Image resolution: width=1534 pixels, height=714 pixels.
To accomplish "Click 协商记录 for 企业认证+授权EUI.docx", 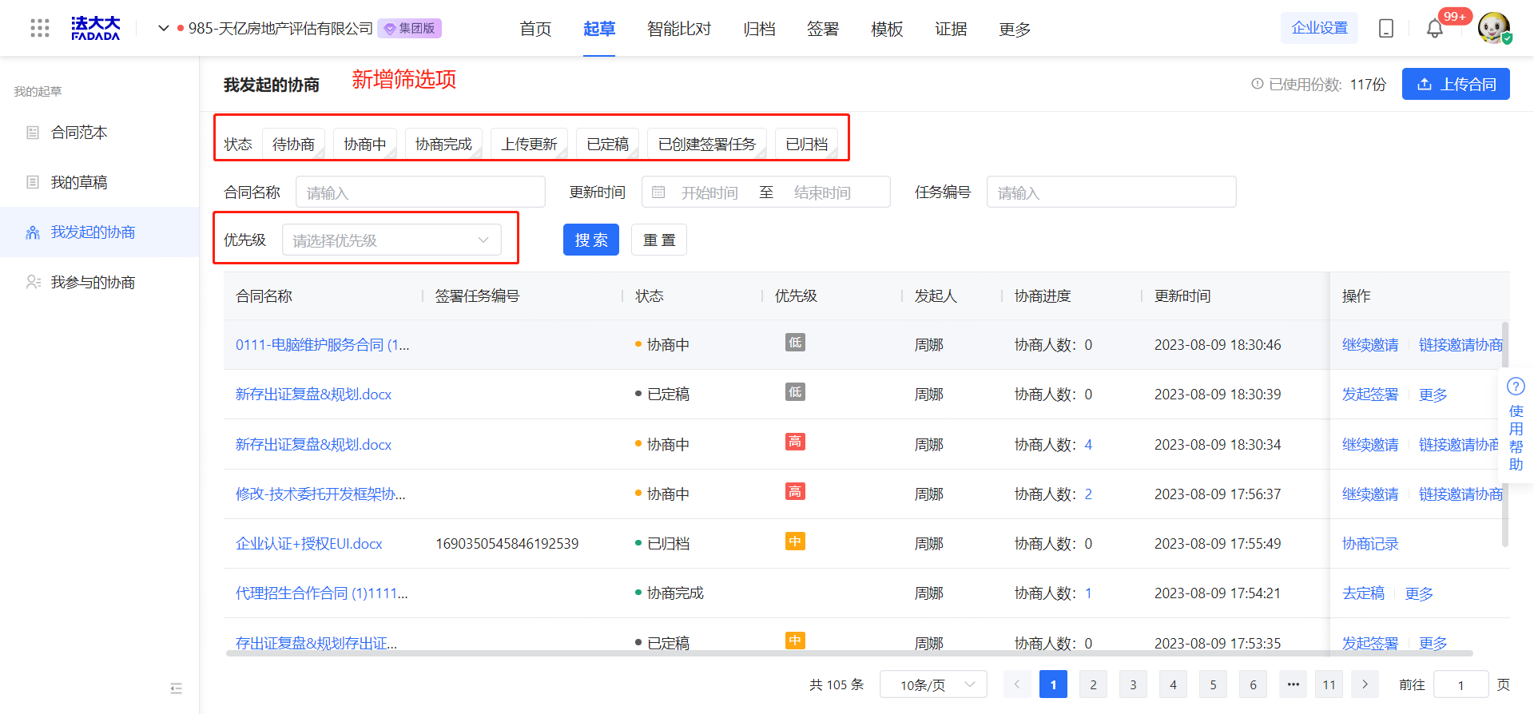I will click(x=1370, y=544).
